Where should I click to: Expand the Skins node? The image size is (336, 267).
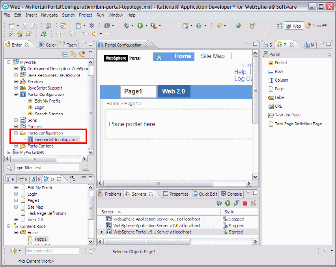pos(16,120)
